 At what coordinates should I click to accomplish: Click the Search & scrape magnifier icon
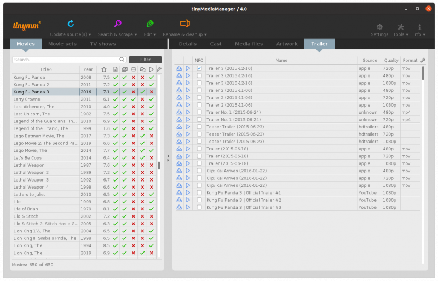[x=118, y=24]
